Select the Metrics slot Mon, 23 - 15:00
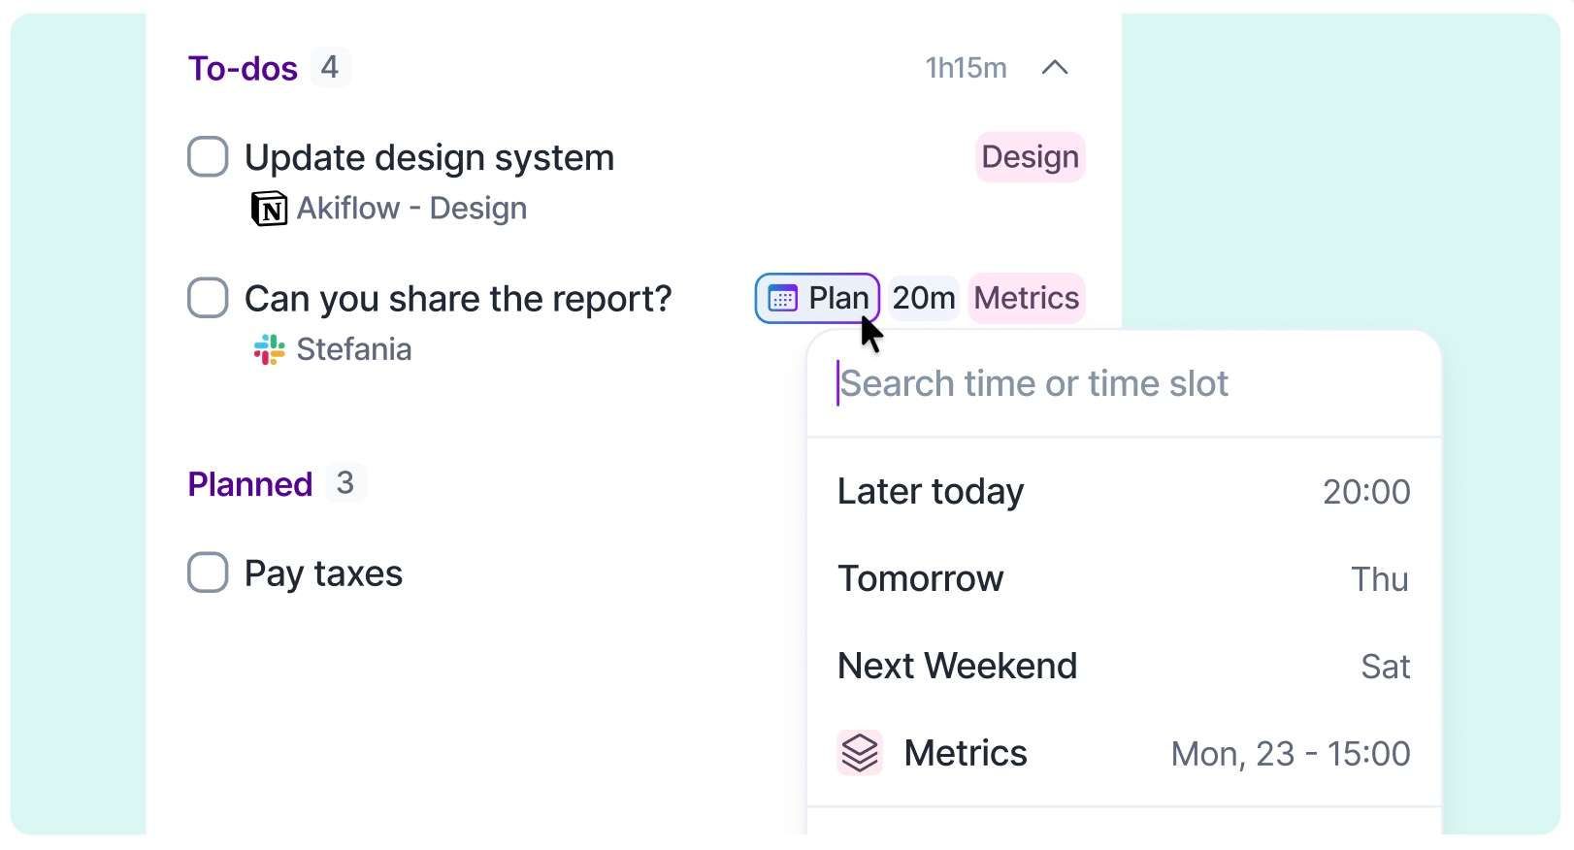Screen dimensions: 1574x850 pyautogui.click(x=1124, y=753)
